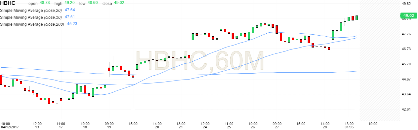
Task: Click the 43.64 price axis label
Action: [406, 94]
